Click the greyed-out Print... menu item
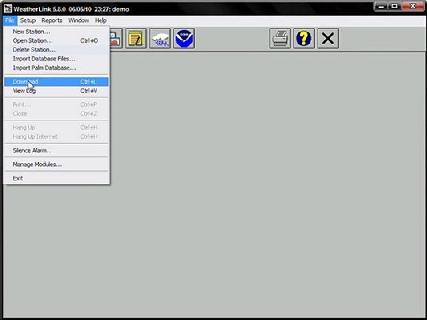Screen dimensions: 427x320 (56, 104)
